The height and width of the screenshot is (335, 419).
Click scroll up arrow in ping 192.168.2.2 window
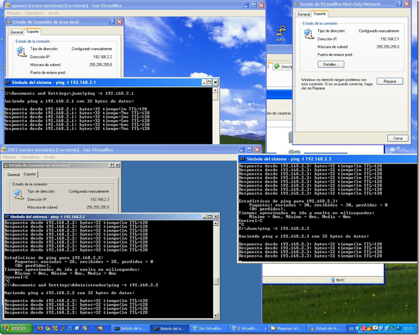pos(216,223)
